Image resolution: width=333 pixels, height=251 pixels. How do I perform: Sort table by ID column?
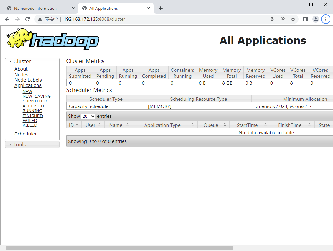tap(74, 125)
